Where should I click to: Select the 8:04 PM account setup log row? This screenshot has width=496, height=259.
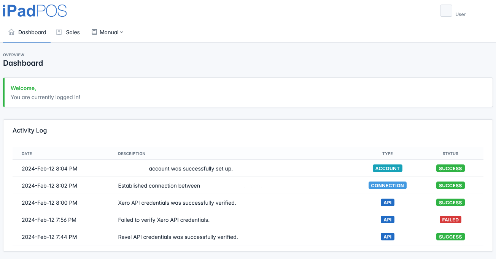coord(190,169)
